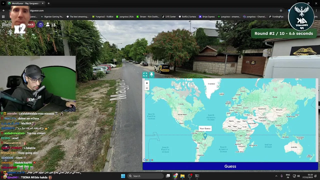Image resolution: width=320 pixels, height=180 pixels.
Task: Click the red Back button
Action: click(x=30, y=24)
